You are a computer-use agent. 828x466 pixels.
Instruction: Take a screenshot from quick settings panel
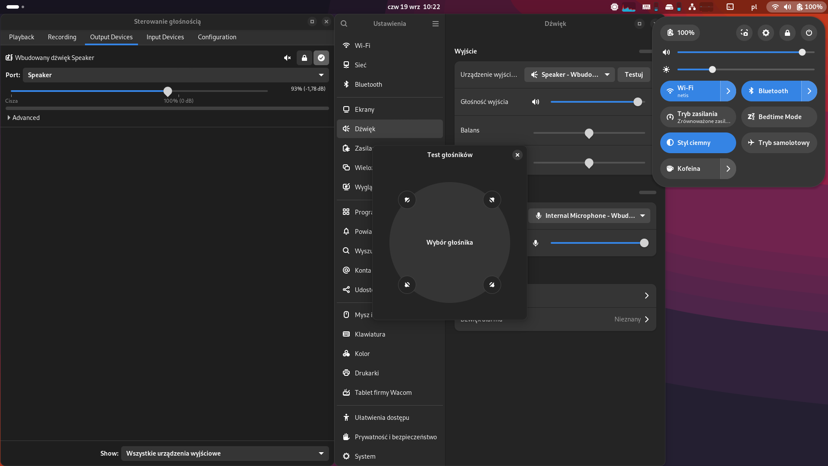pos(744,33)
